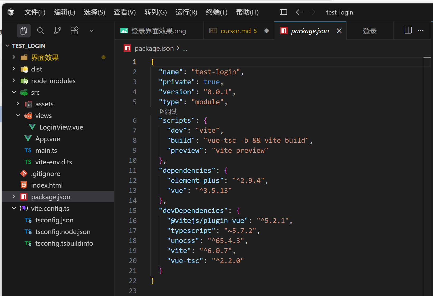Click unsaved dot on cursor.md tab
This screenshot has height=296, width=433.
(267, 31)
